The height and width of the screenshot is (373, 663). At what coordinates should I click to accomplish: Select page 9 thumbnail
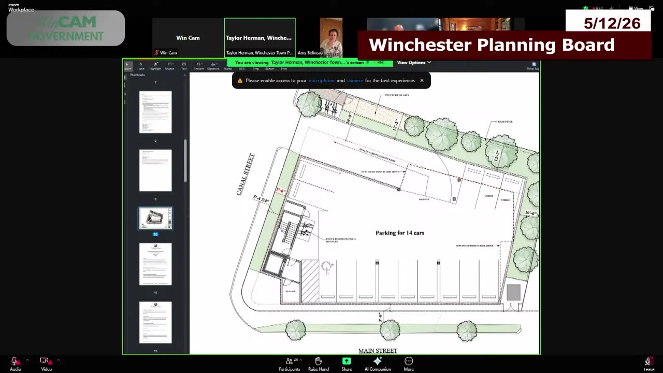(x=155, y=170)
